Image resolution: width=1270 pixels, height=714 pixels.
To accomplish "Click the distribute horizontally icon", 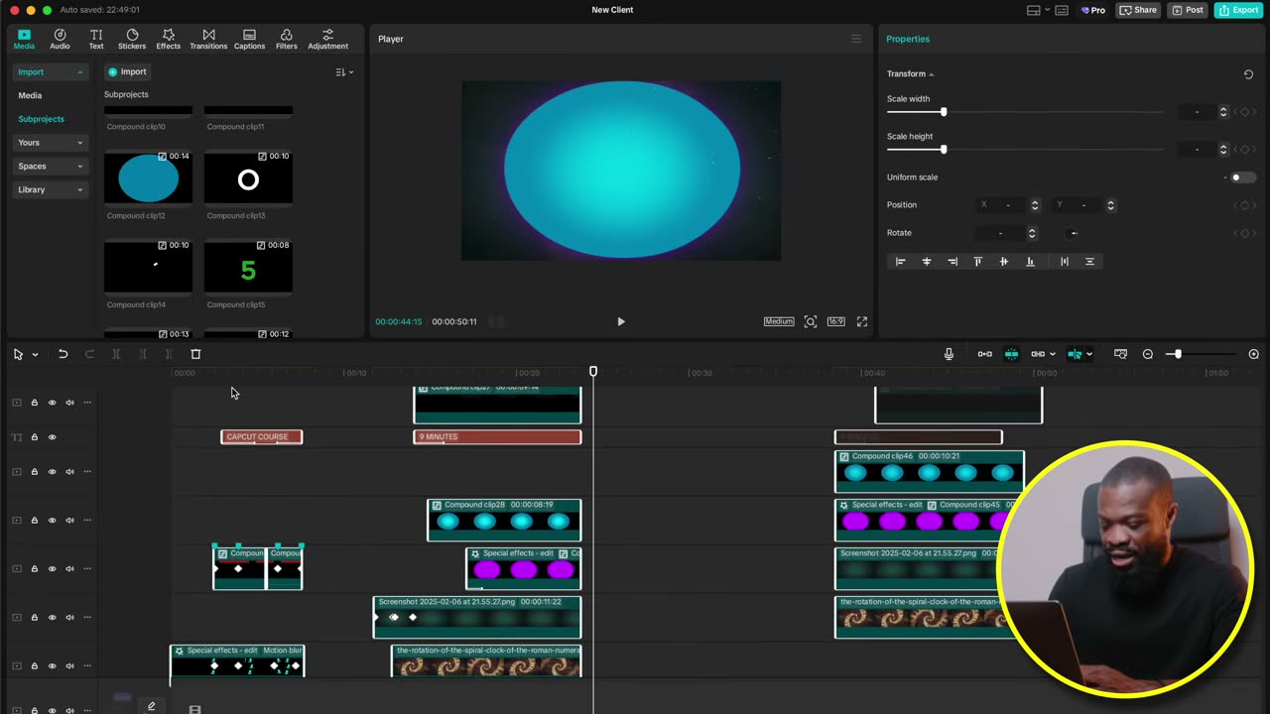I will [x=1065, y=262].
